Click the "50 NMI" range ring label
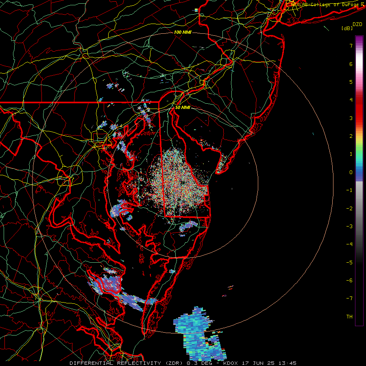The image size is (366, 366). click(x=183, y=107)
